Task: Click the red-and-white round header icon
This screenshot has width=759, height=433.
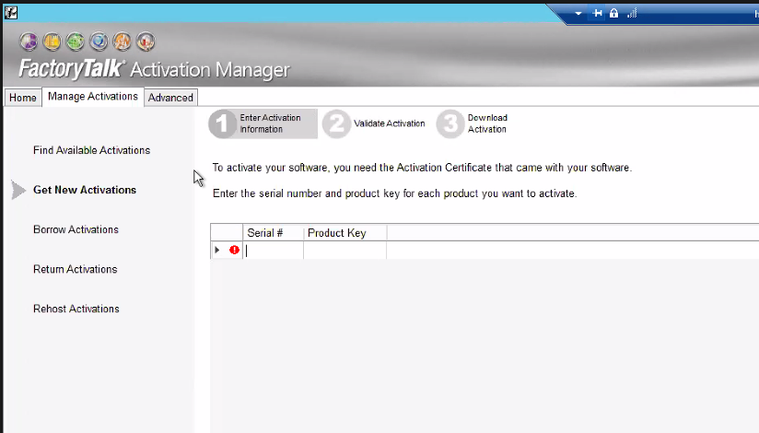Action: (145, 41)
